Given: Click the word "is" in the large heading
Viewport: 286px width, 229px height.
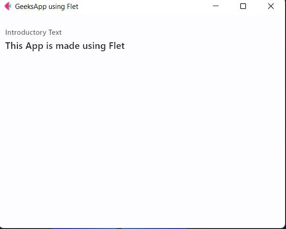Looking at the screenshot, I should (49, 46).
